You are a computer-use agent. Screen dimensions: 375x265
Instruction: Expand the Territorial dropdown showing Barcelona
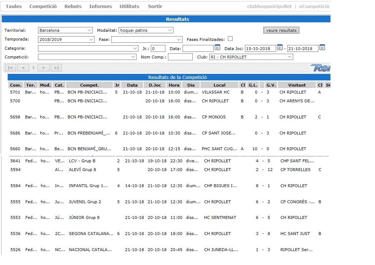[x=65, y=30]
